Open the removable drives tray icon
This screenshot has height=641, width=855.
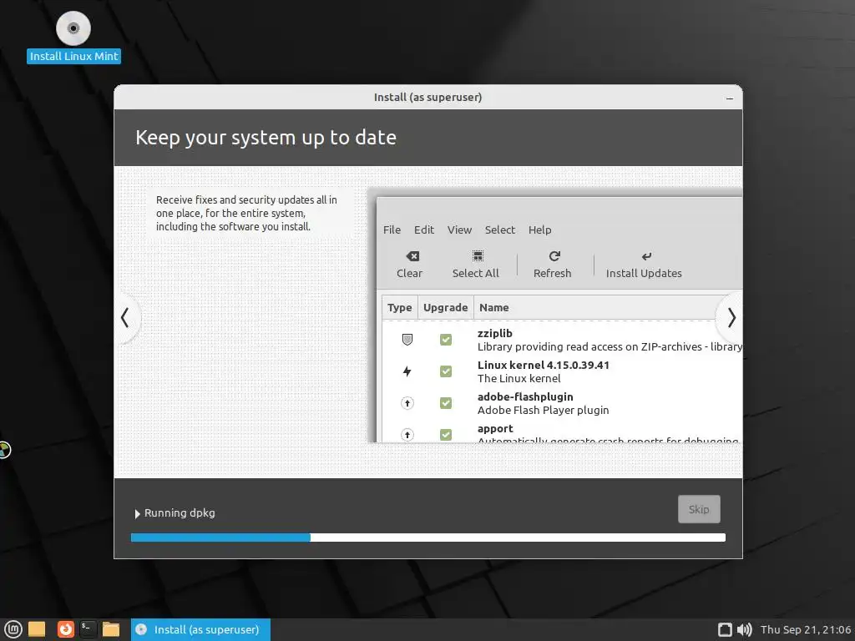[x=725, y=629]
